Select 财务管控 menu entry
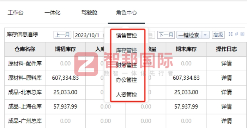Image resolution: width=247 pixels, height=128 pixels. [126, 65]
